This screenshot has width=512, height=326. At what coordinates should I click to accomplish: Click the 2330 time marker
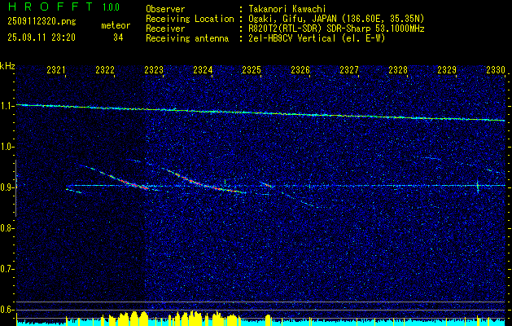click(496, 70)
